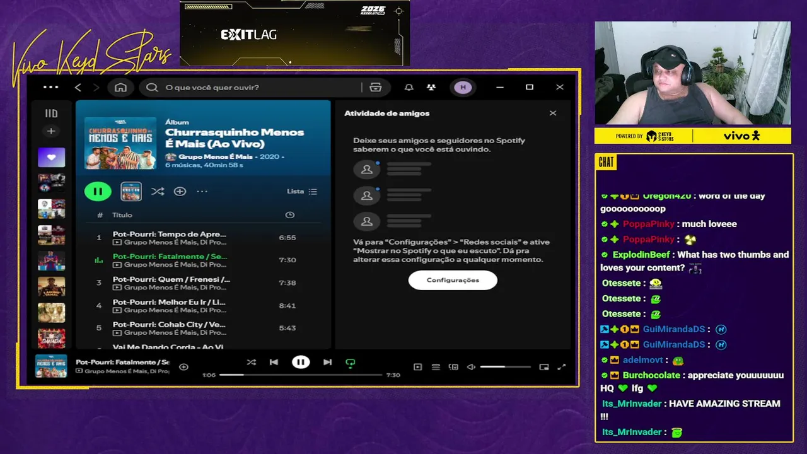The height and width of the screenshot is (454, 807).
Task: Open the Home page icon
Action: (120, 87)
